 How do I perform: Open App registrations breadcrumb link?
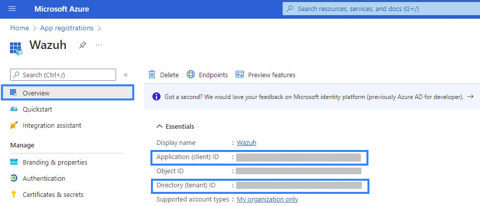click(67, 28)
